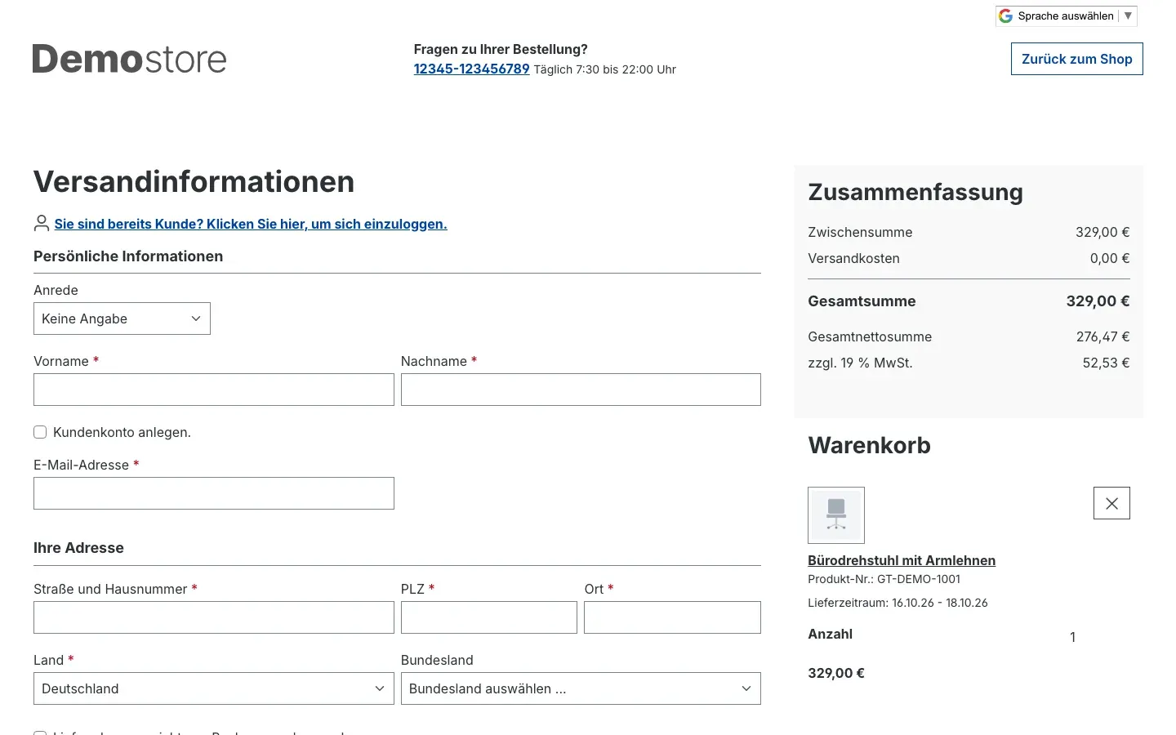Click the Gesamtsumme 329,00 € amount

pyautogui.click(x=1098, y=301)
